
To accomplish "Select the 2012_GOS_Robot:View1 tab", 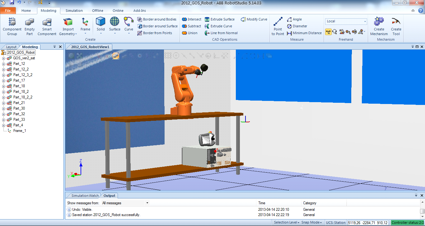I will pyautogui.click(x=90, y=47).
